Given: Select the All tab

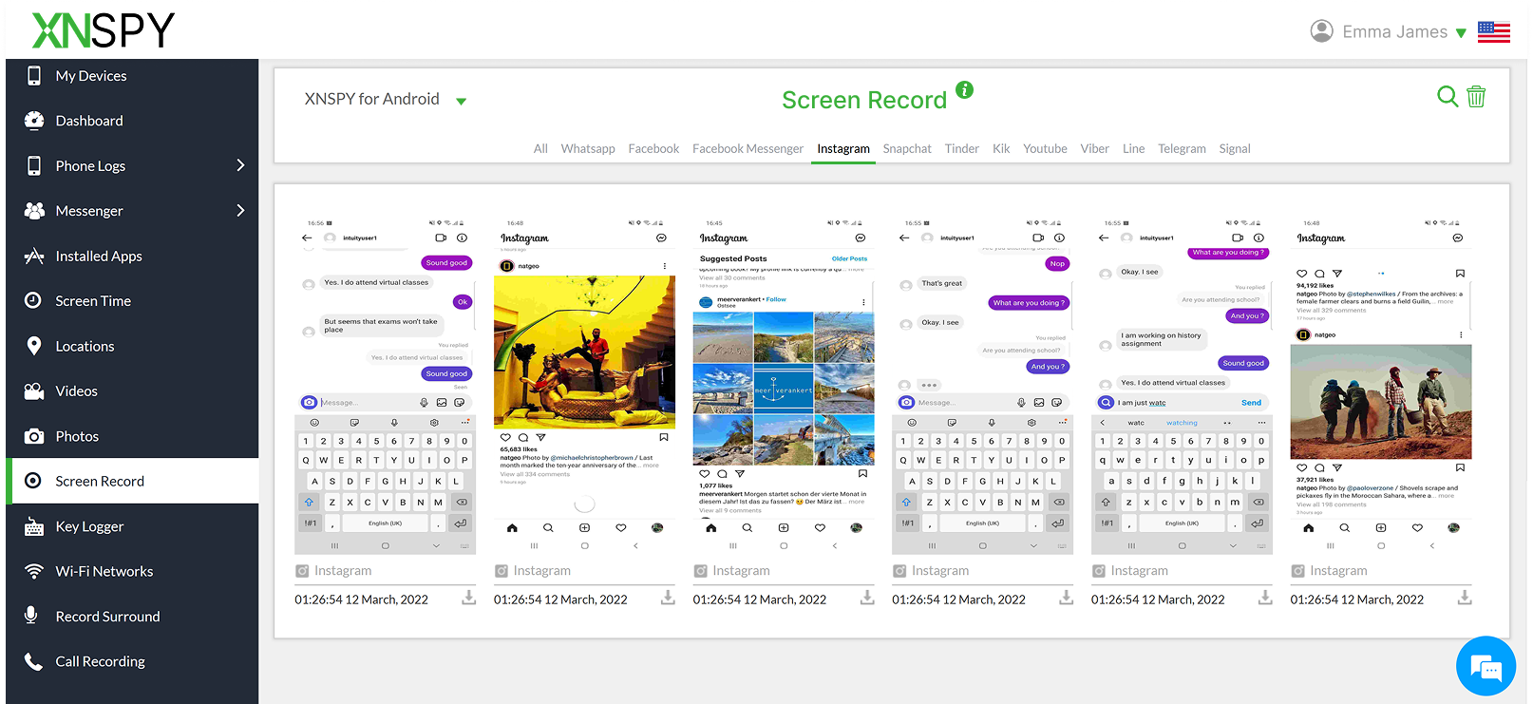Looking at the screenshot, I should pos(540,149).
